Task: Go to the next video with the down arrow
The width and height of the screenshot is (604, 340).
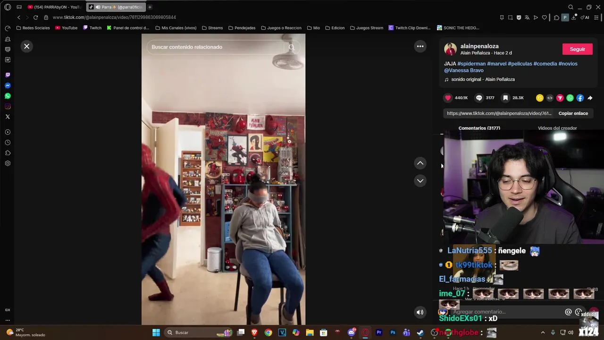Action: 420,181
